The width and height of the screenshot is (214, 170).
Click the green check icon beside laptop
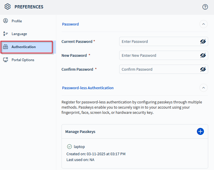tap(69, 147)
